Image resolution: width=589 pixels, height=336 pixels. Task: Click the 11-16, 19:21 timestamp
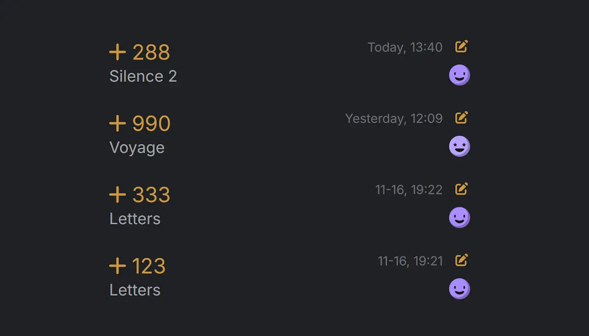pyautogui.click(x=410, y=261)
